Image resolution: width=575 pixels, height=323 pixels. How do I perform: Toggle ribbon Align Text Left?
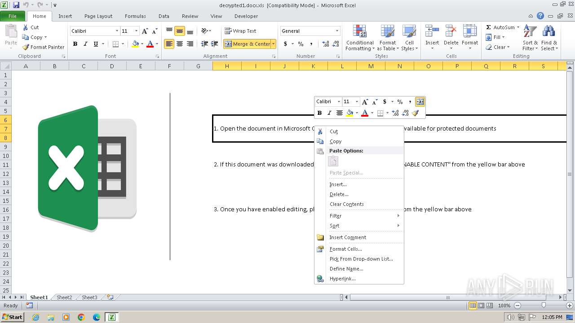pos(169,44)
